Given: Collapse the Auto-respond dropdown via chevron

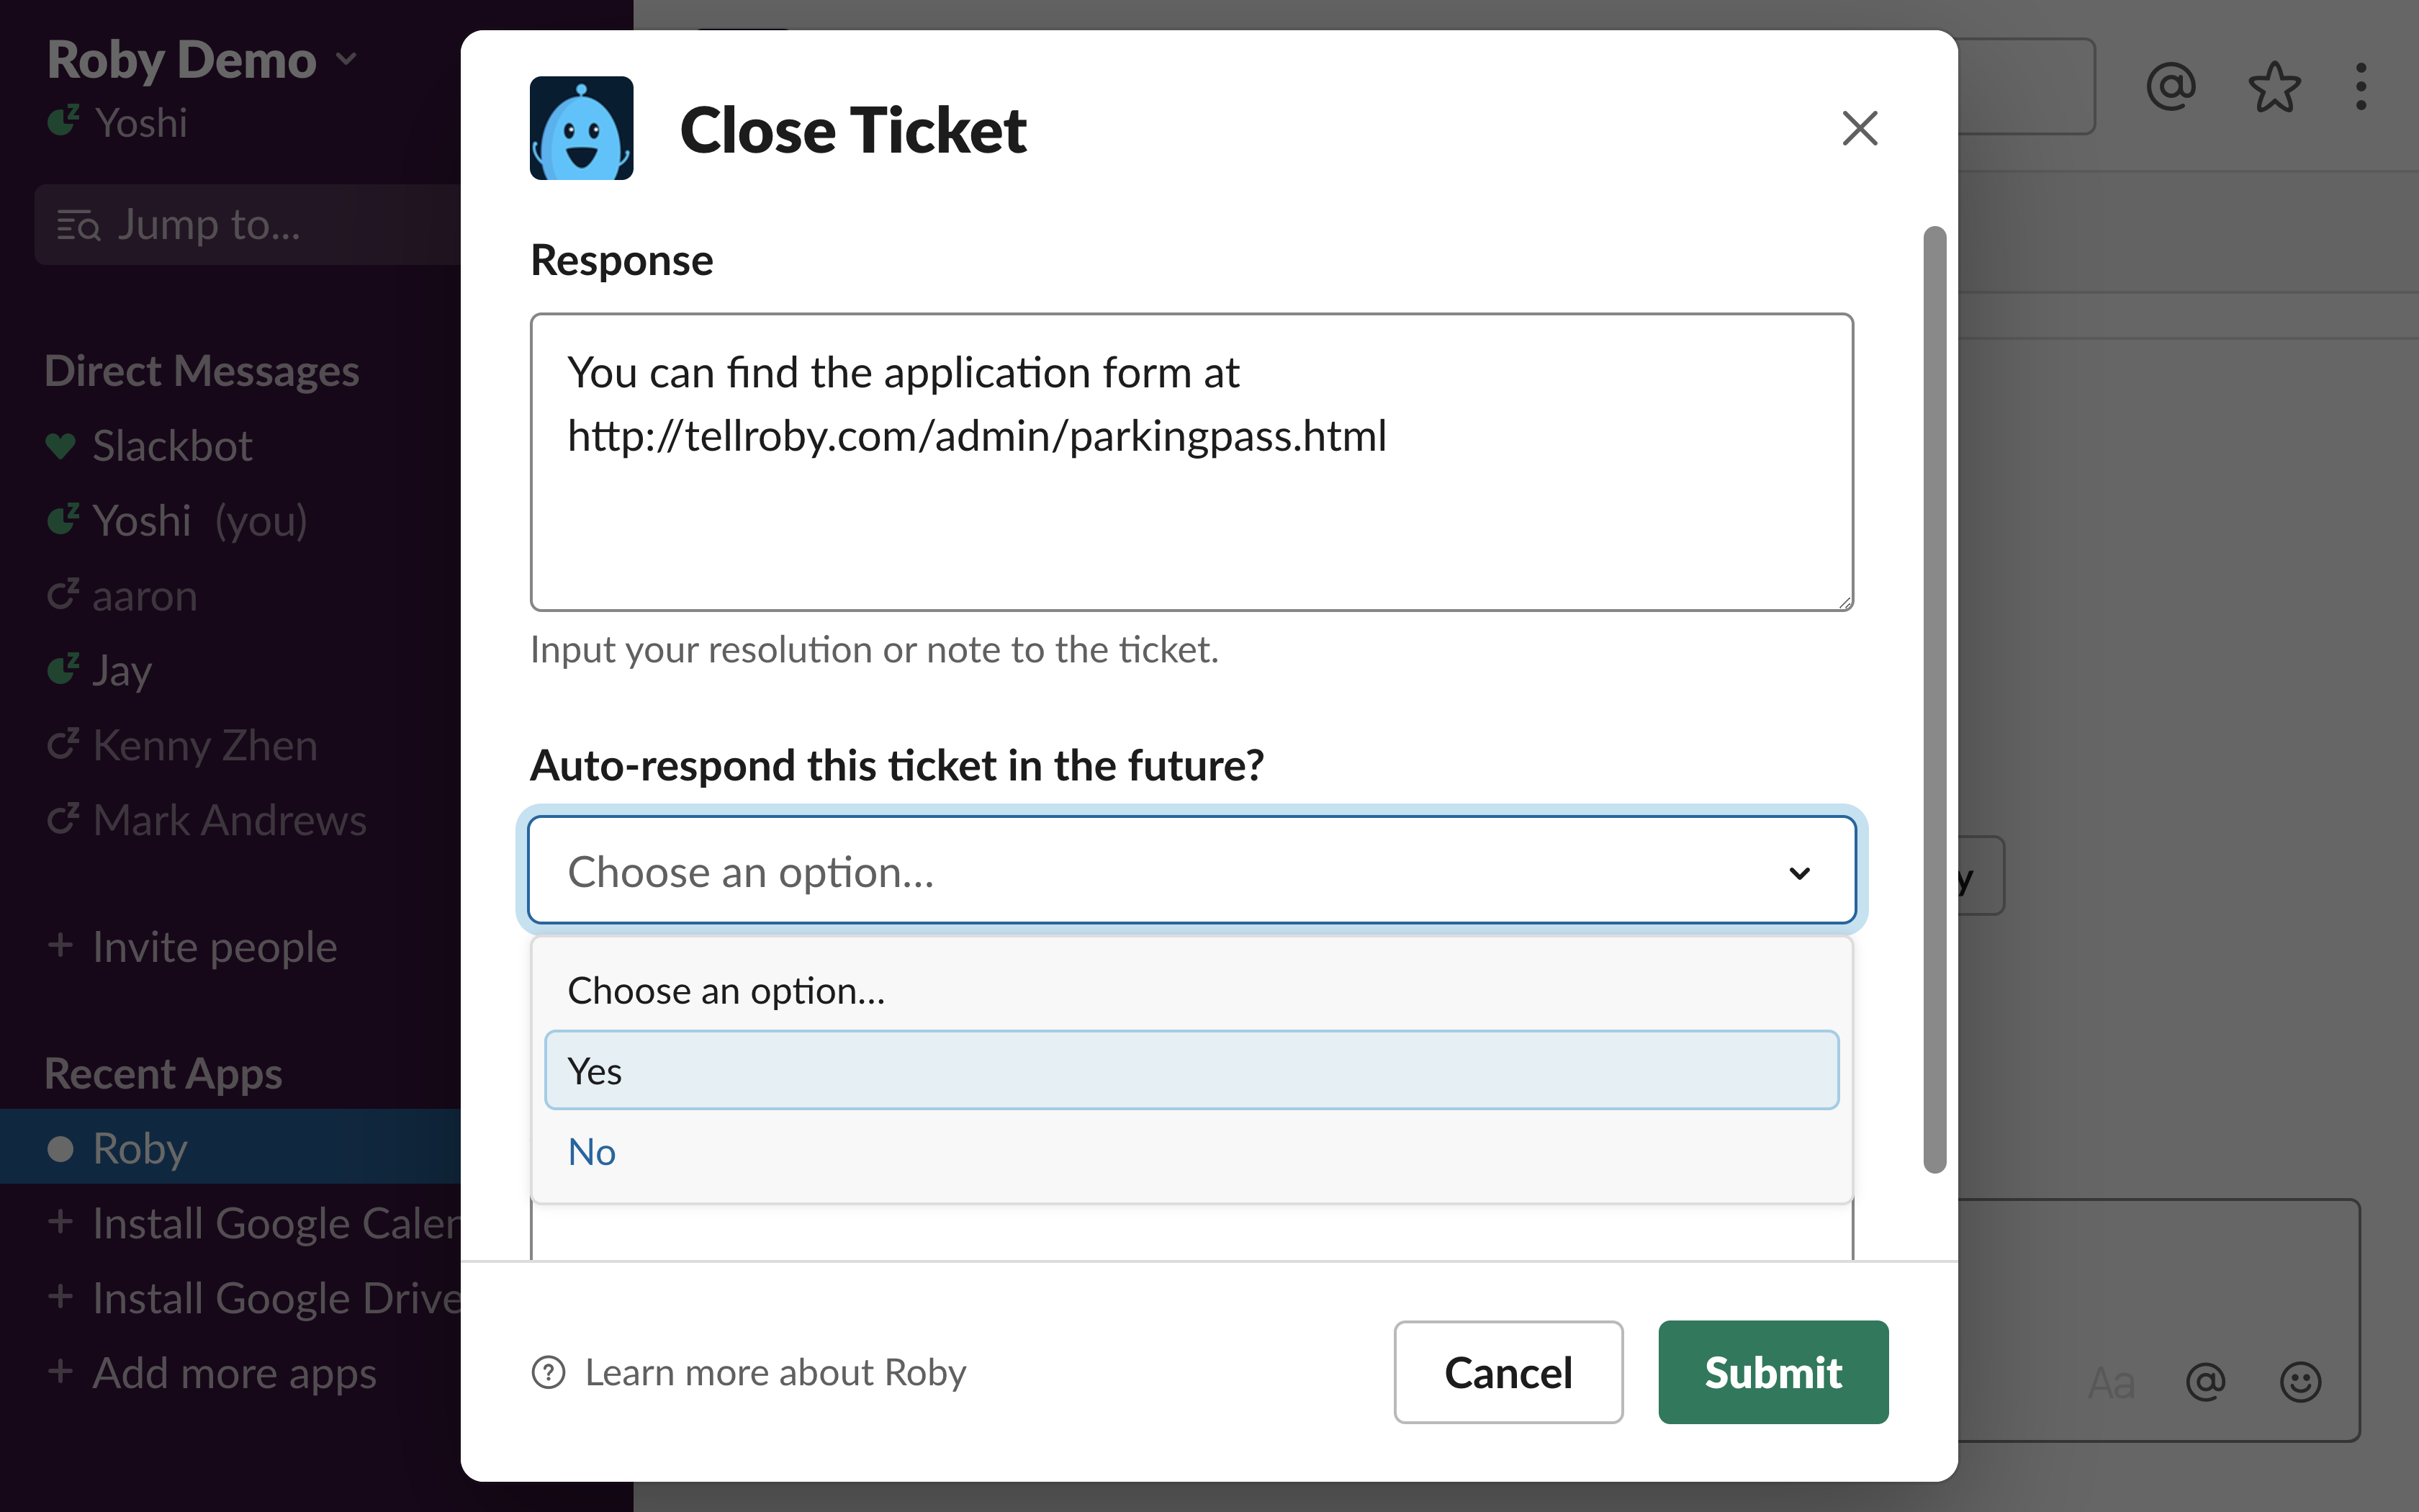Looking at the screenshot, I should tap(1799, 873).
